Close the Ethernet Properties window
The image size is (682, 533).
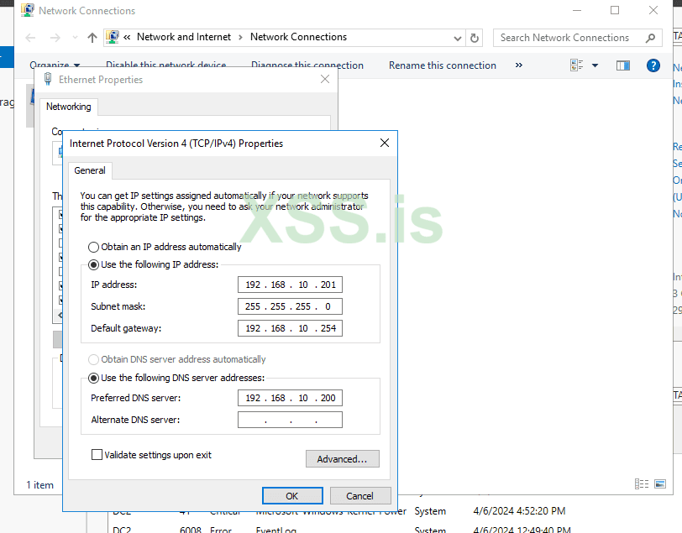pyautogui.click(x=325, y=79)
